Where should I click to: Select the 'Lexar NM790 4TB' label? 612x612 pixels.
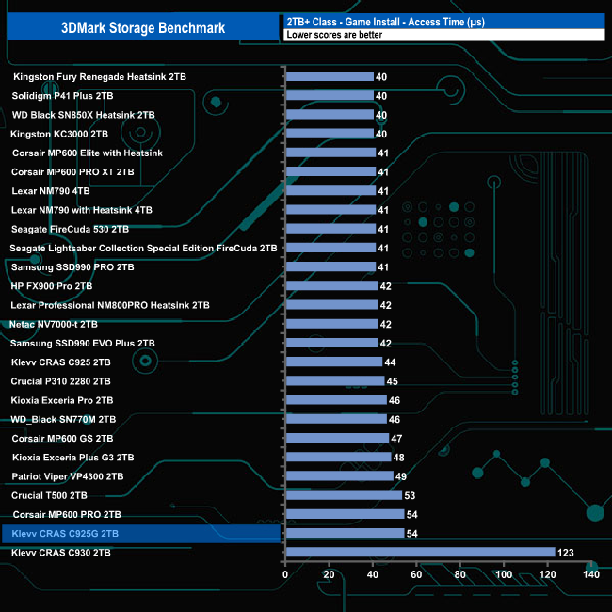(51, 191)
